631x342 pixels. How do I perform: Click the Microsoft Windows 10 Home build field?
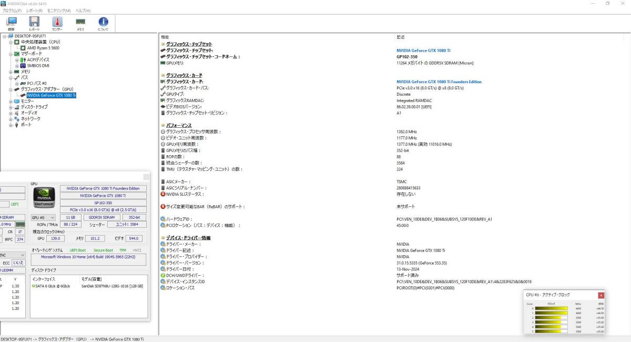coord(89,259)
